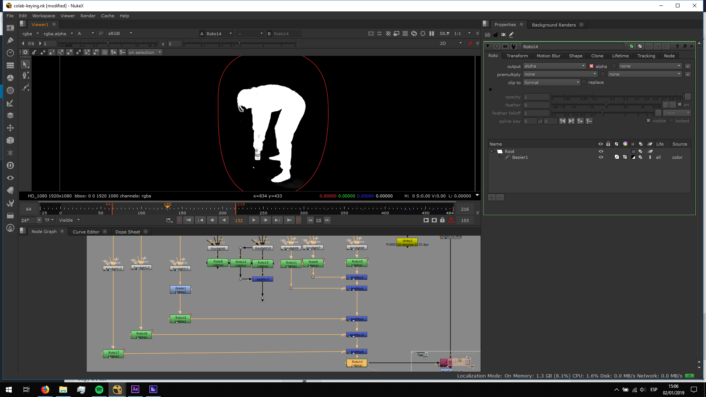Toggle the alpha channel checkbox
The width and height of the screenshot is (706, 397).
pyautogui.click(x=591, y=66)
